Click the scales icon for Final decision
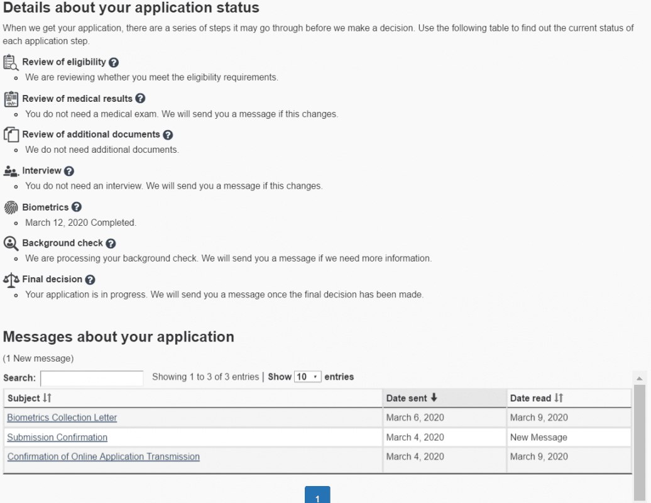The width and height of the screenshot is (651, 503). (x=11, y=279)
